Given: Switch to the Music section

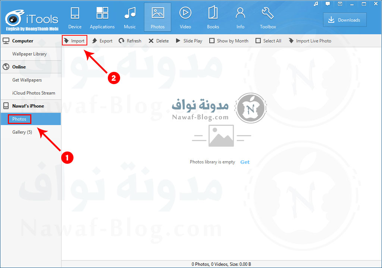Looking at the screenshot, I should (129, 18).
